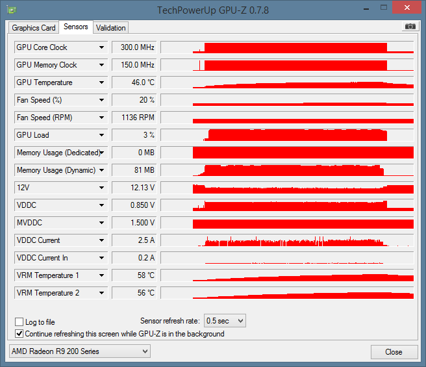Select the Sensors tab
The height and width of the screenshot is (367, 426).
coord(76,27)
